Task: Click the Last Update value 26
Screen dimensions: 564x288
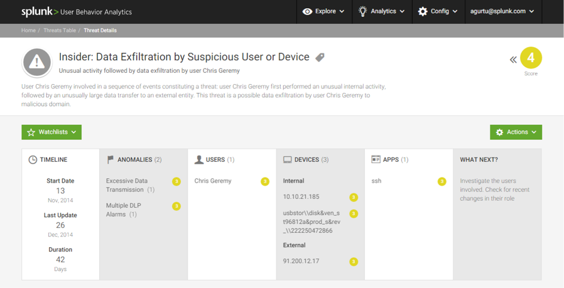Action: coord(60,225)
